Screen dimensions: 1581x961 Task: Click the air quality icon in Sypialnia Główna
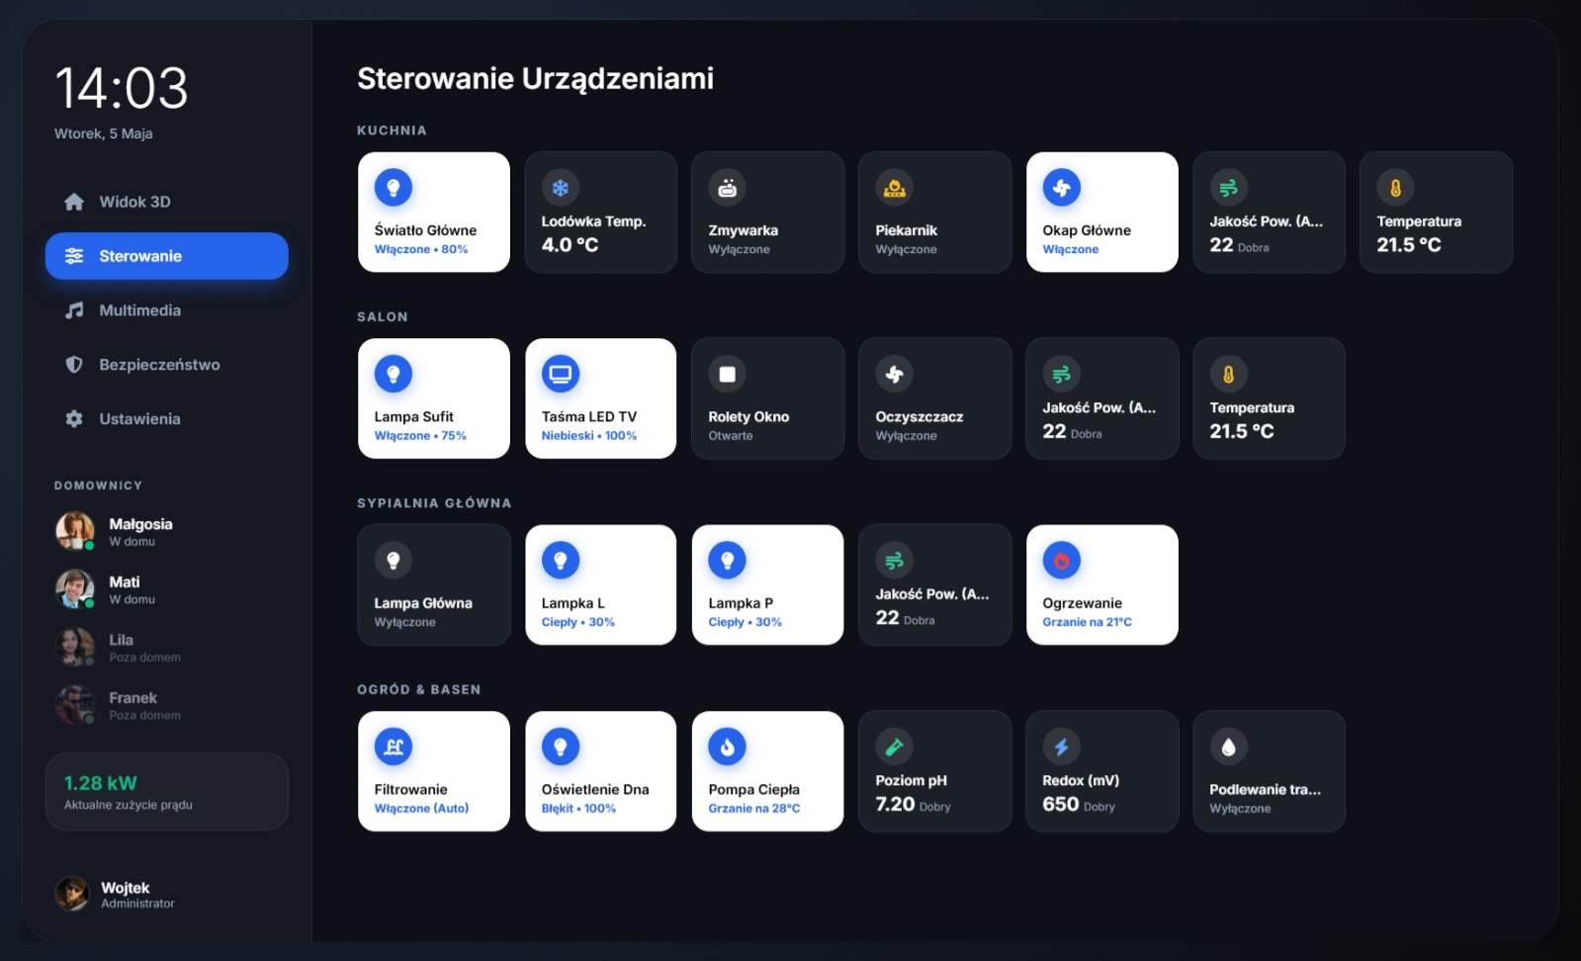pyautogui.click(x=895, y=561)
